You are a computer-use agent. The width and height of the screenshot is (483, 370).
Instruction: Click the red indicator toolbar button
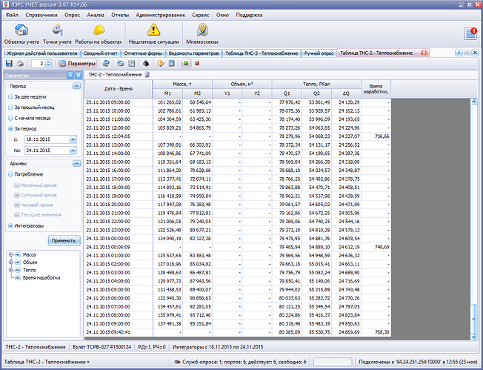pos(197,64)
